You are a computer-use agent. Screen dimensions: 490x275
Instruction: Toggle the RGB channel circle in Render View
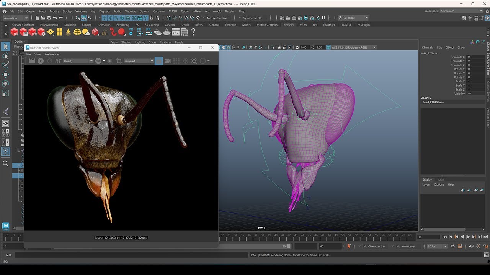(x=98, y=61)
